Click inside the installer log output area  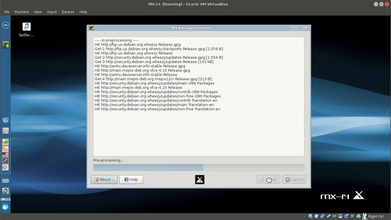click(x=199, y=97)
